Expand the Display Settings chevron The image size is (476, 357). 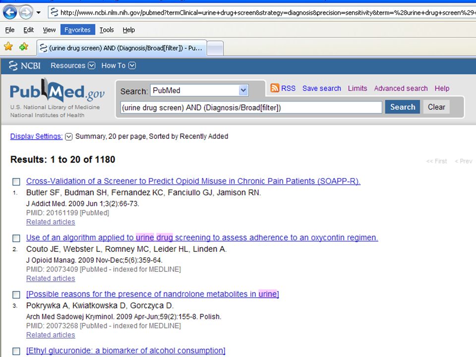click(69, 137)
